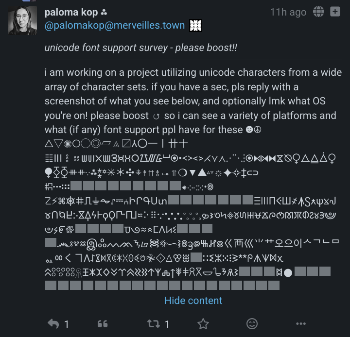Open the three-dot more options menu

301,323
